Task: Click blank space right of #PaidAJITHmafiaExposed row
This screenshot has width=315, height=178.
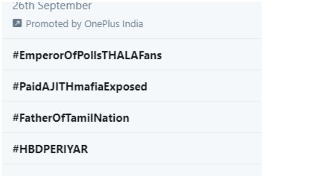Action: pos(205,86)
